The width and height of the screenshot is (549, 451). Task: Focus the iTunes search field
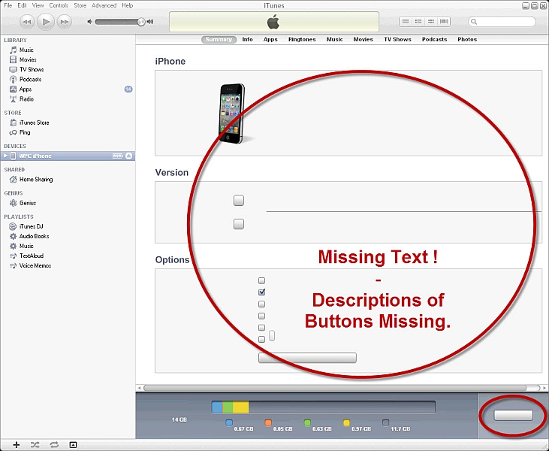coord(502,22)
